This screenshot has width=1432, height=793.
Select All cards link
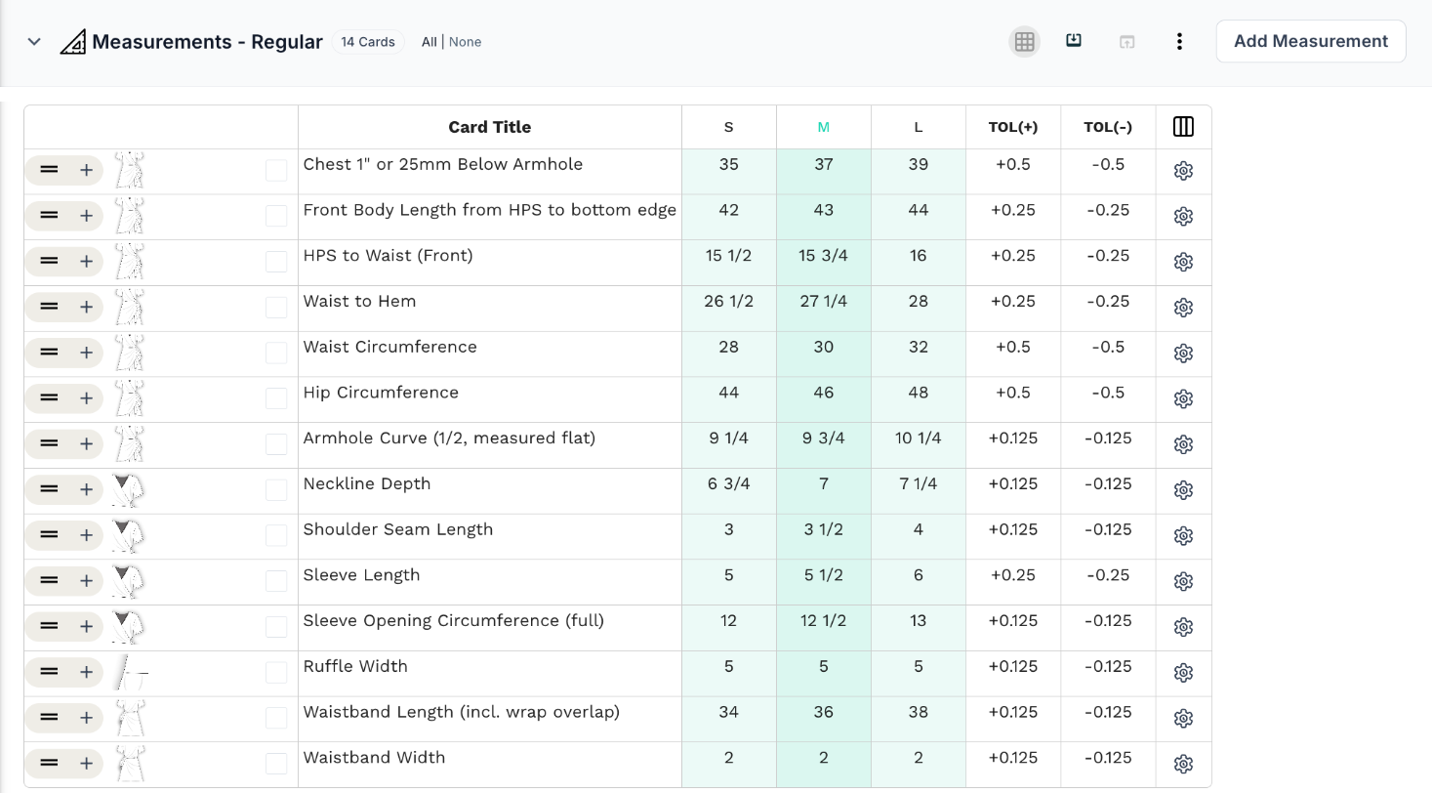[x=429, y=42]
